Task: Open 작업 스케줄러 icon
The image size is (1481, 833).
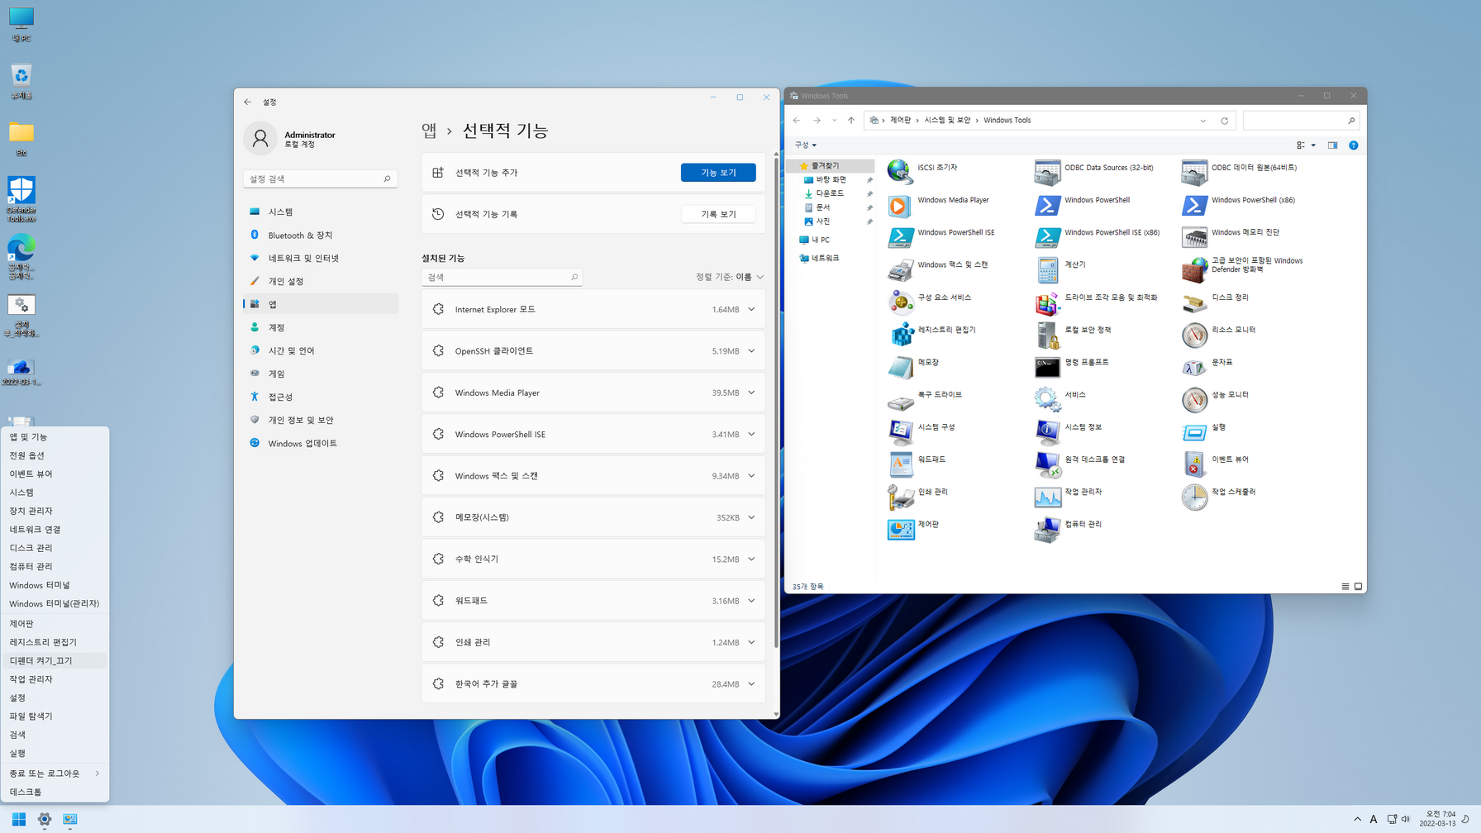Action: [1194, 496]
